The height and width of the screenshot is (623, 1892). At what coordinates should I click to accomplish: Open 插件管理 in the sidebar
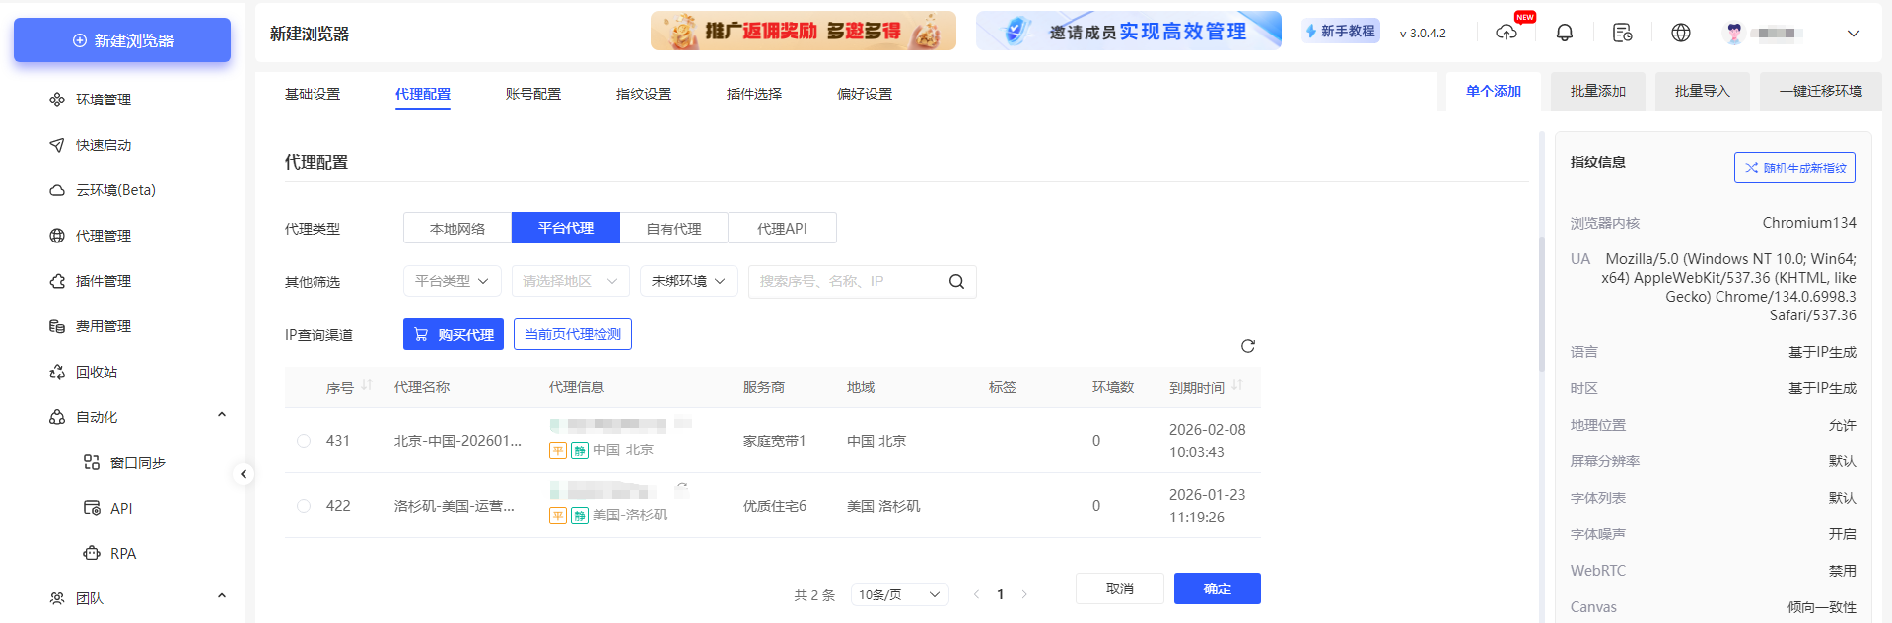coord(103,281)
